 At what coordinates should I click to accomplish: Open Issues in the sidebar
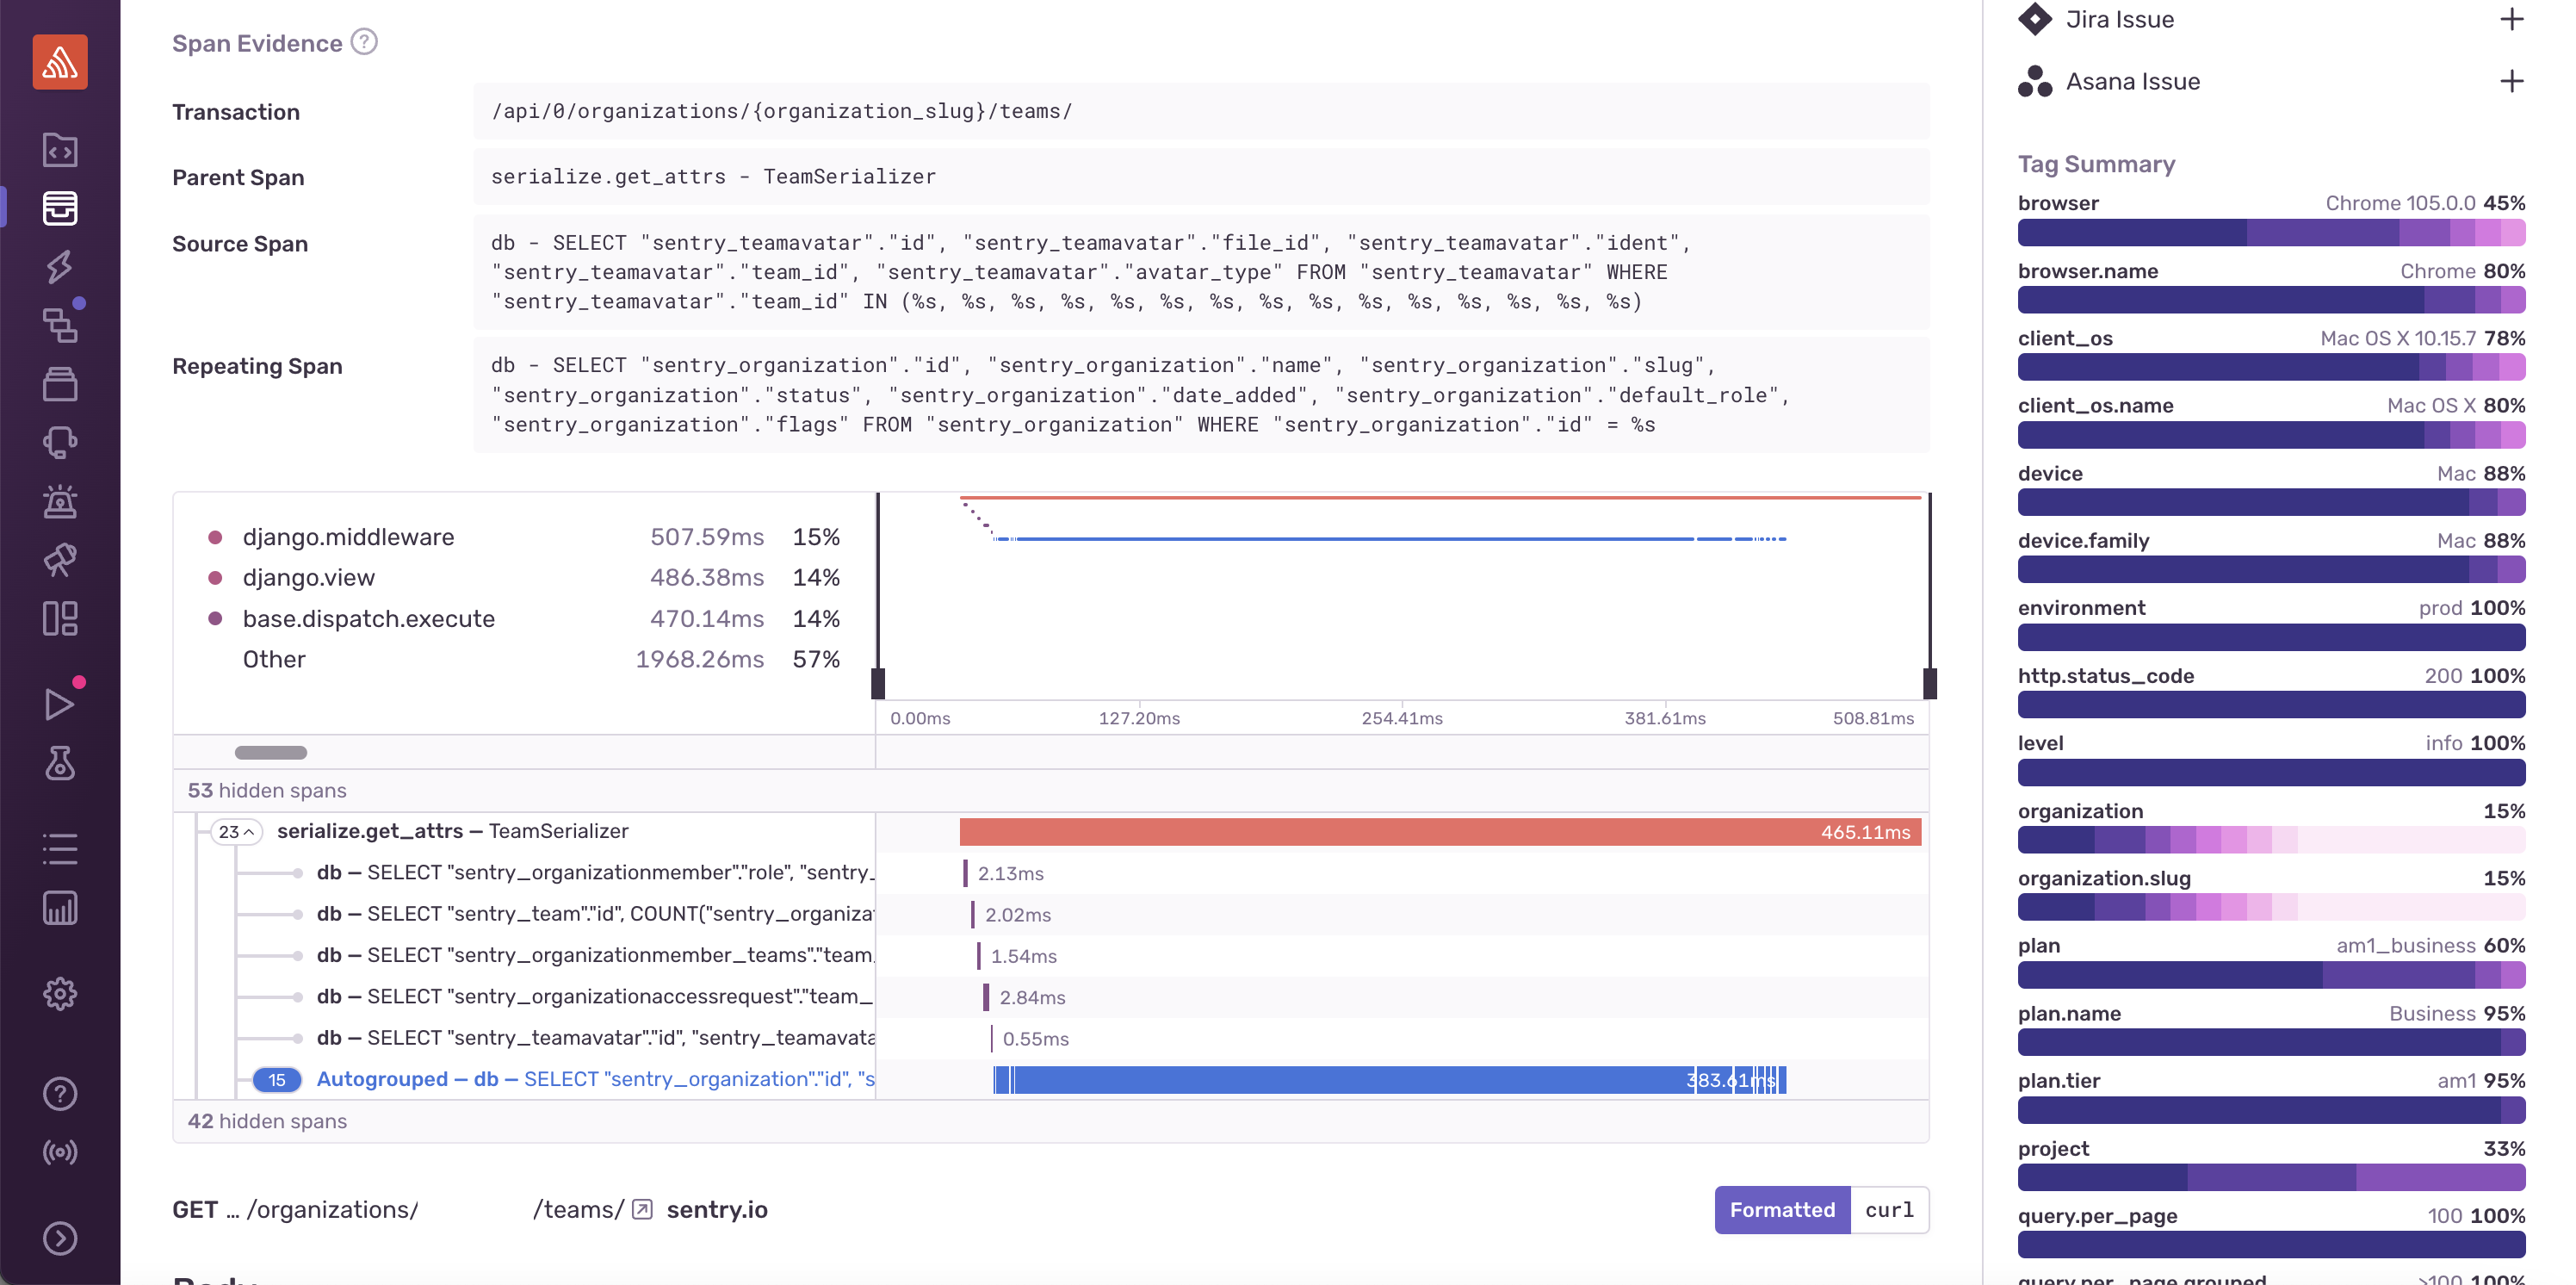coord(60,208)
